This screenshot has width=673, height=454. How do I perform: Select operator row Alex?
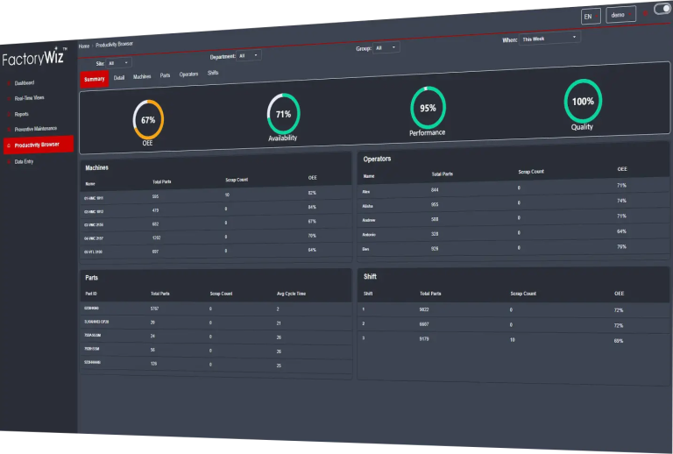[514, 188]
